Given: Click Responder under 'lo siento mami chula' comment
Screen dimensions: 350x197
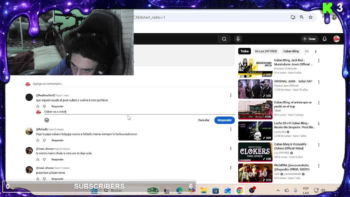Looking at the screenshot, I should coord(57,160).
